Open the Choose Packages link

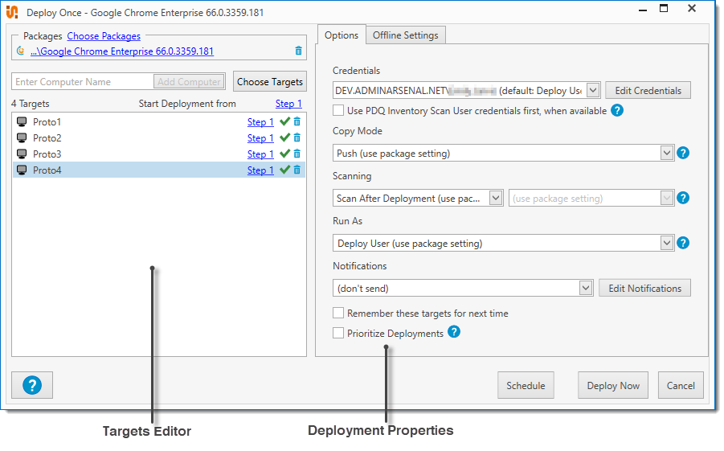pos(104,36)
